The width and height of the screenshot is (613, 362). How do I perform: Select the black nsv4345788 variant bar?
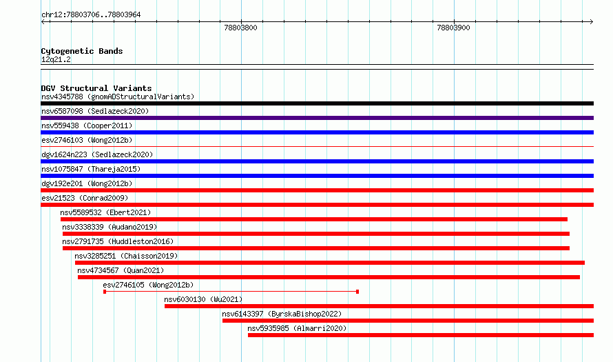coord(317,103)
